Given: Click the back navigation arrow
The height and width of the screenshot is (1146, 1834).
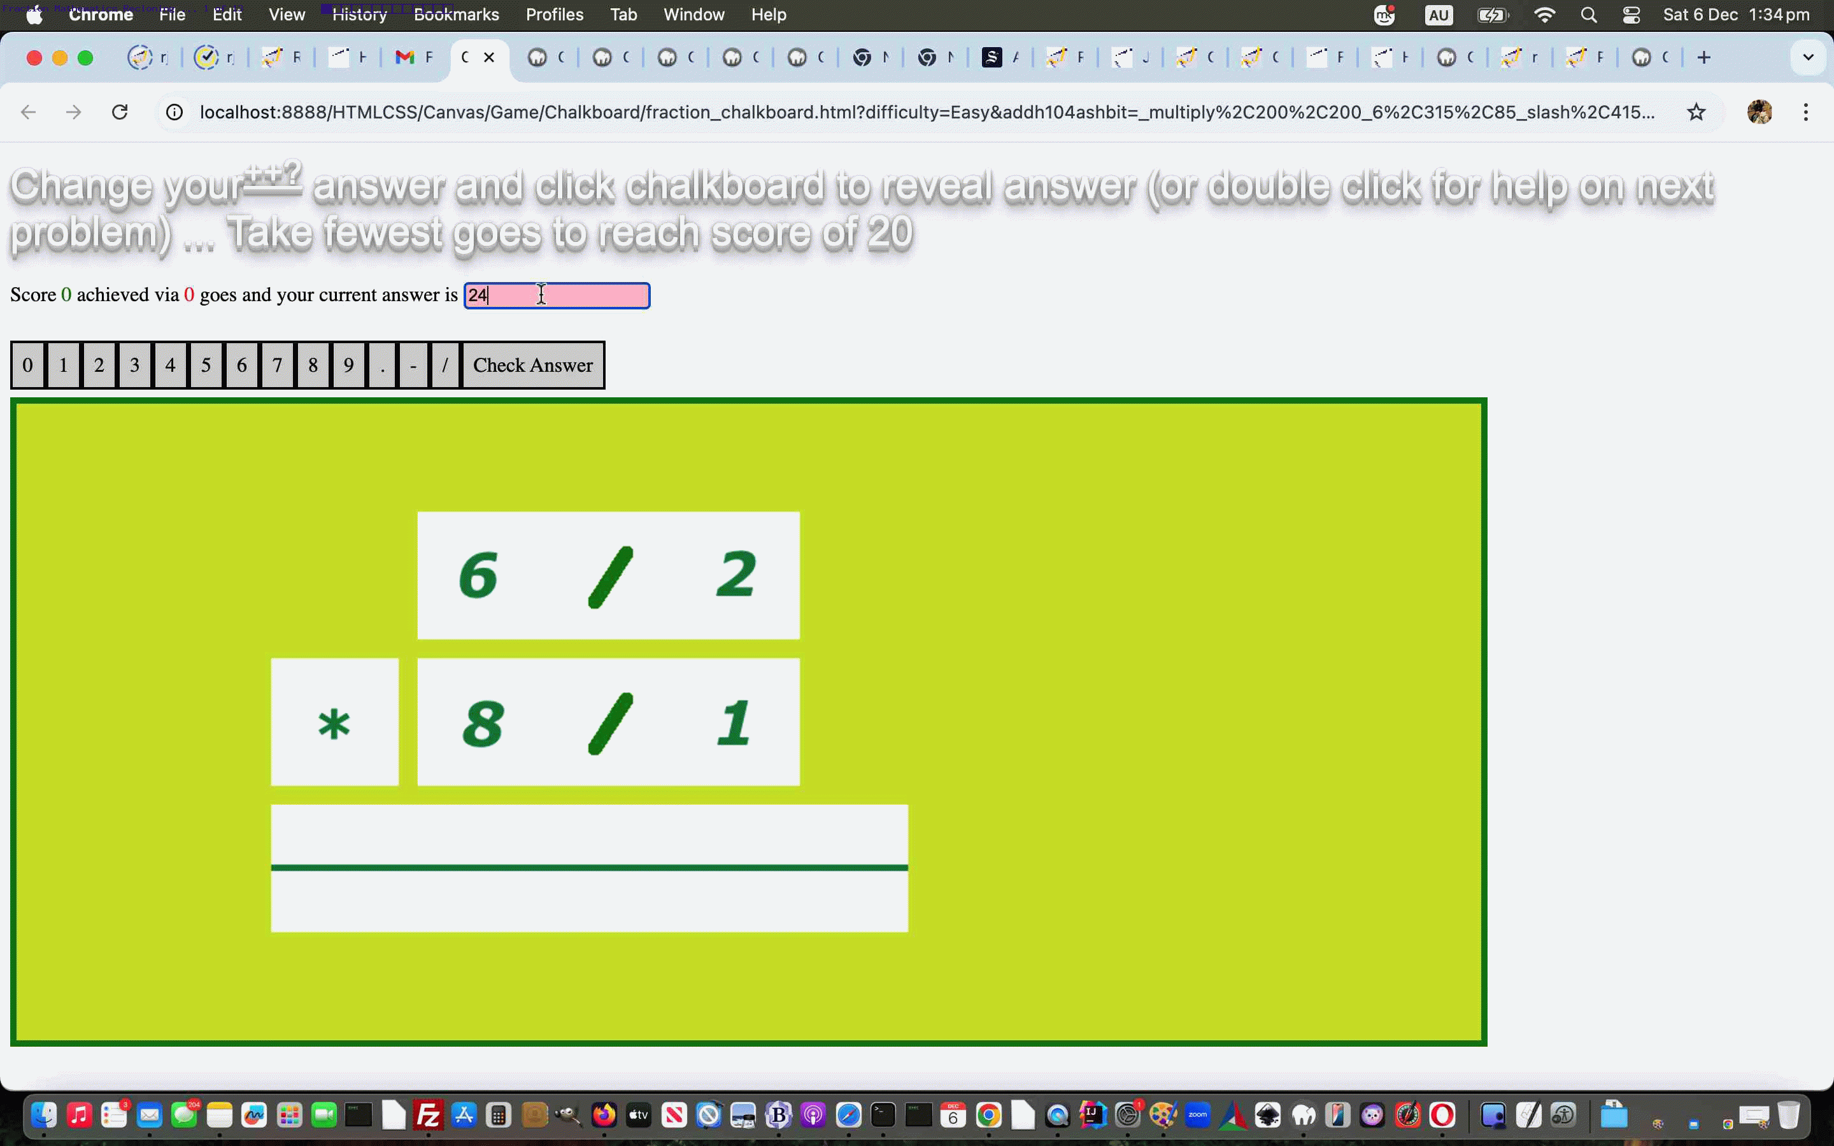Looking at the screenshot, I should pos(28,111).
